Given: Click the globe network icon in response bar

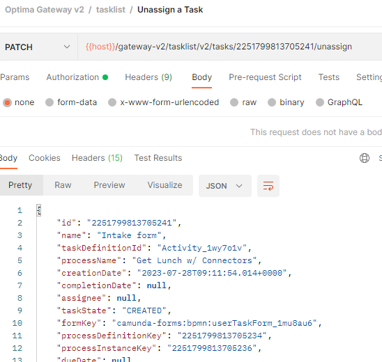Looking at the screenshot, I should [365, 158].
